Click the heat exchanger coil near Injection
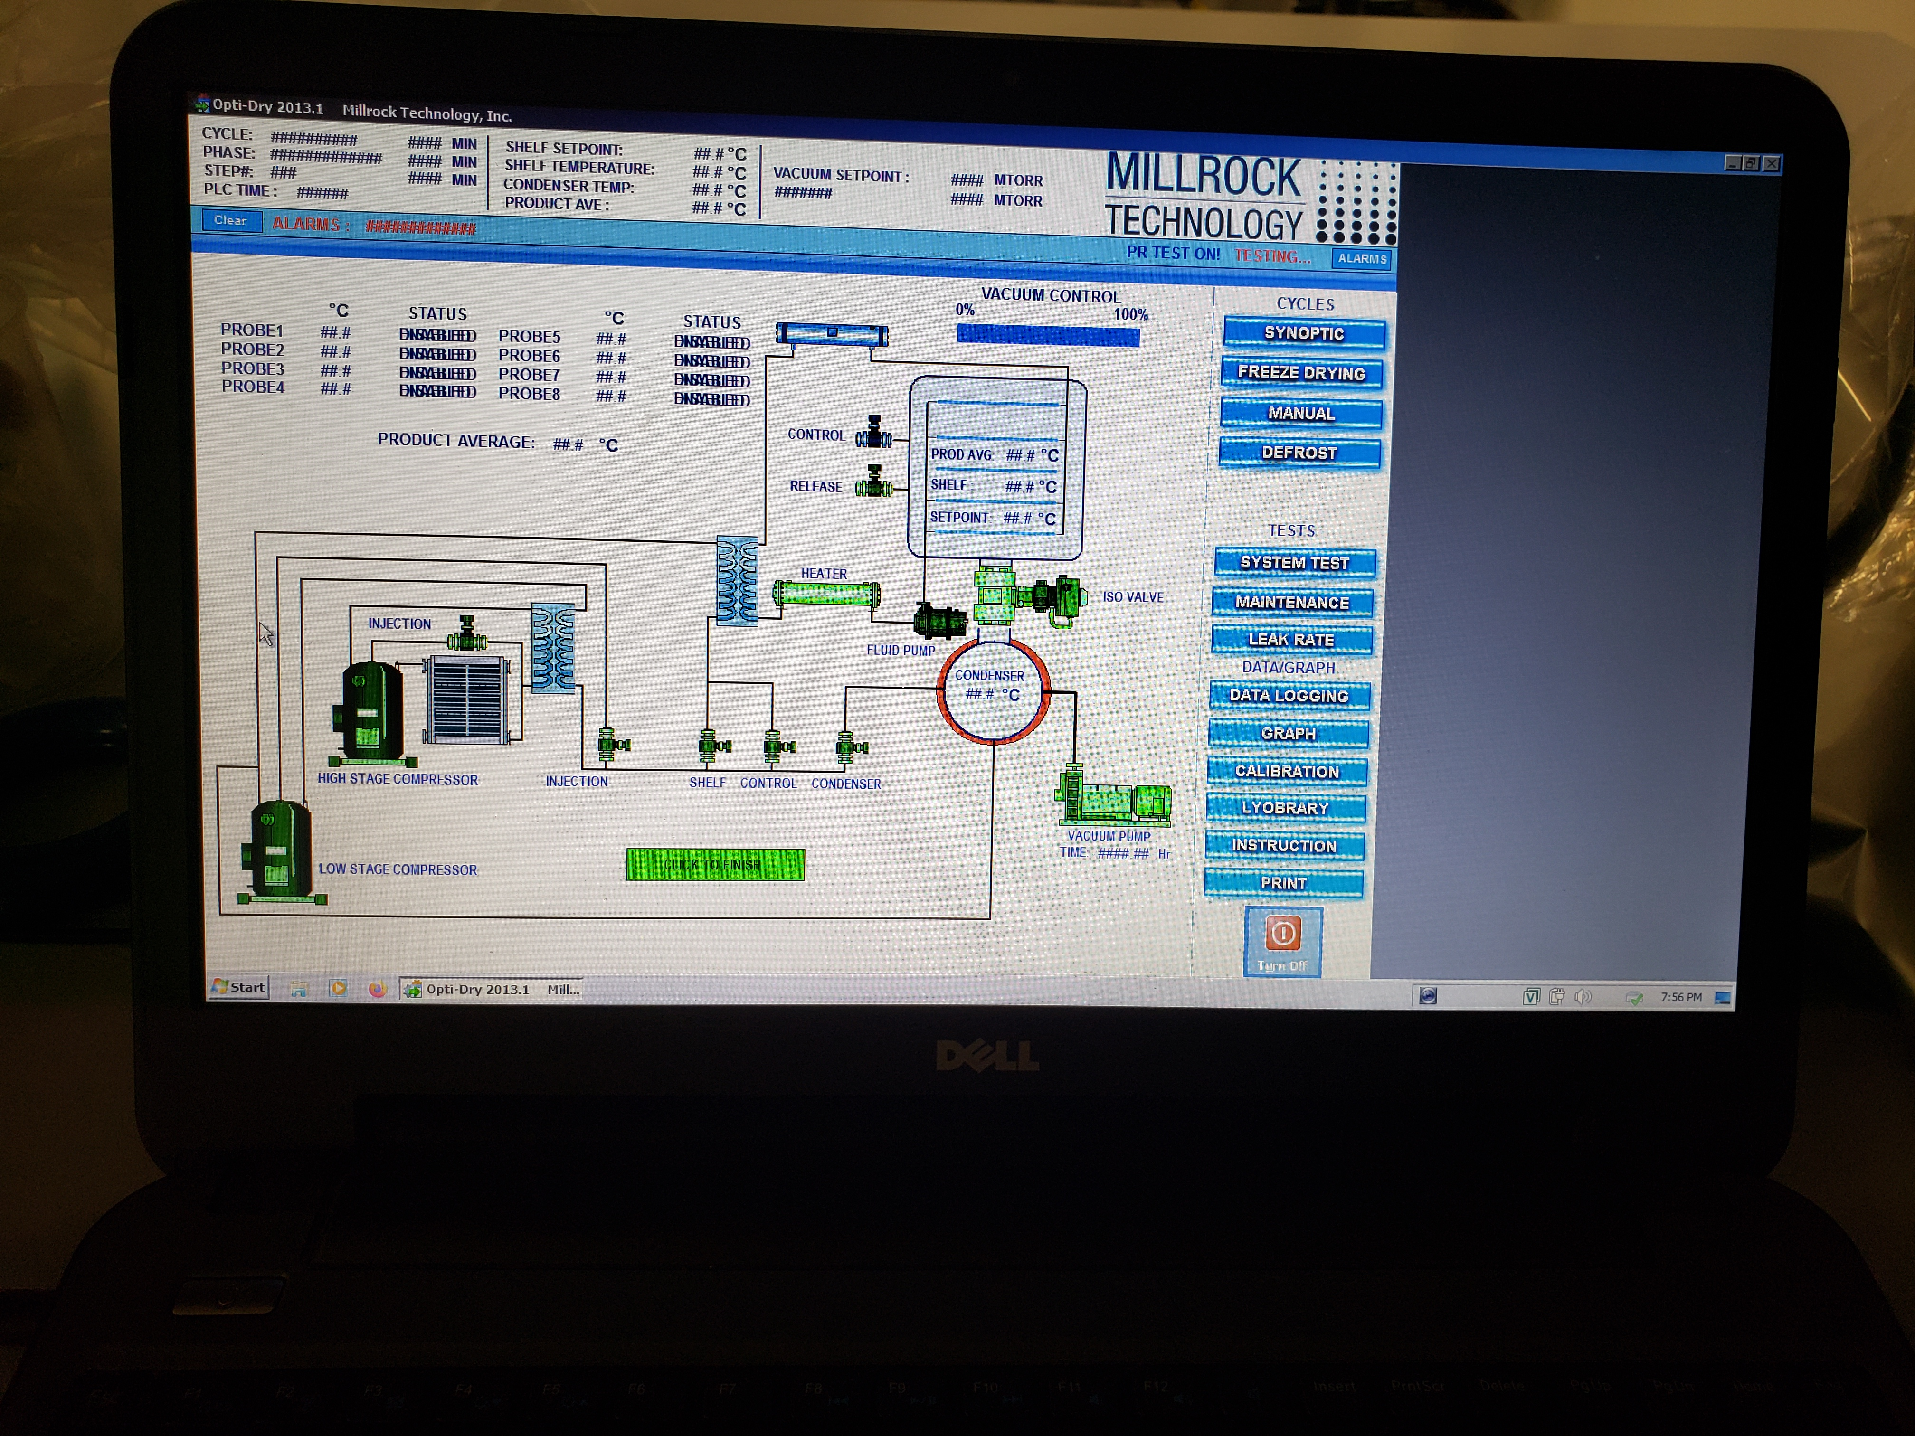 point(552,647)
